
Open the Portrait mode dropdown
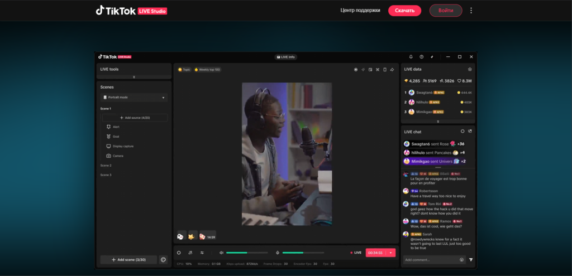pyautogui.click(x=134, y=97)
